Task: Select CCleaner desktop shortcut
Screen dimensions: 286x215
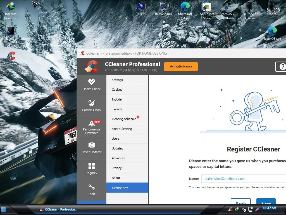Action: coord(11,58)
